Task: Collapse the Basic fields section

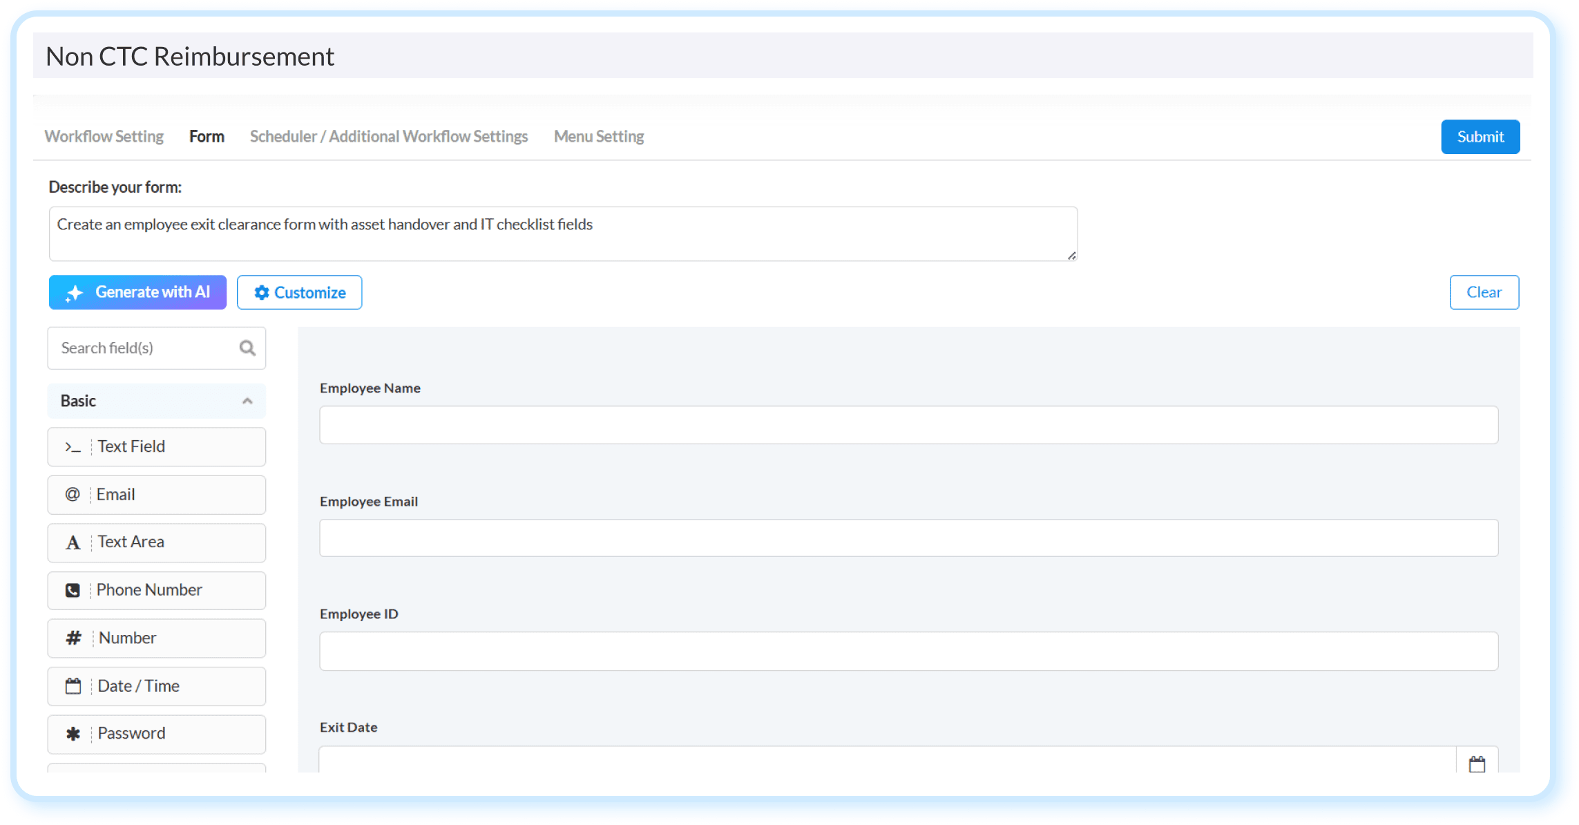Action: pos(247,401)
